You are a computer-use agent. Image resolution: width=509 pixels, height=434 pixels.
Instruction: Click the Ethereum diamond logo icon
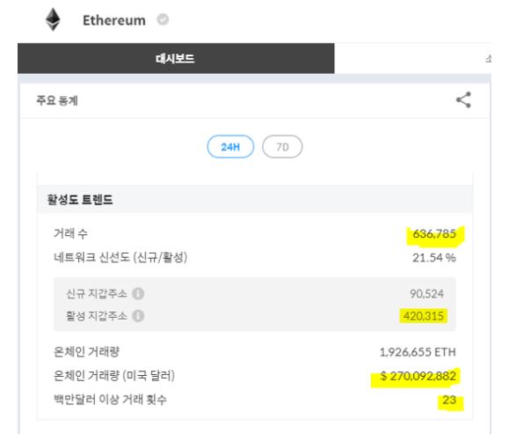[x=53, y=19]
